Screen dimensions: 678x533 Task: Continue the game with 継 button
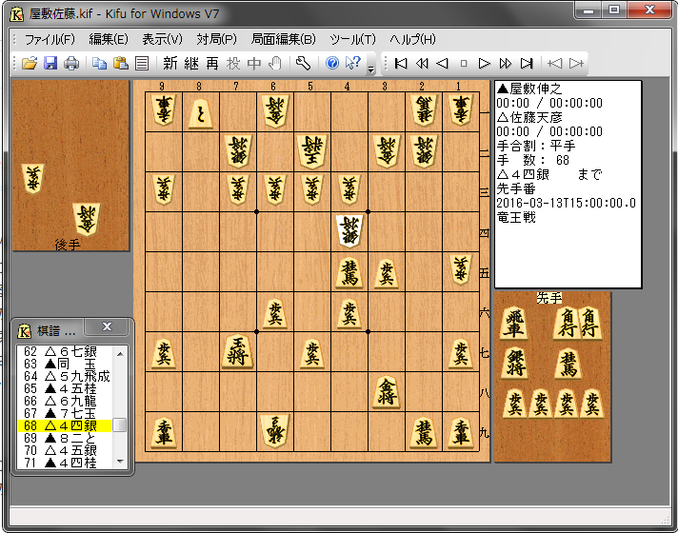click(x=191, y=64)
